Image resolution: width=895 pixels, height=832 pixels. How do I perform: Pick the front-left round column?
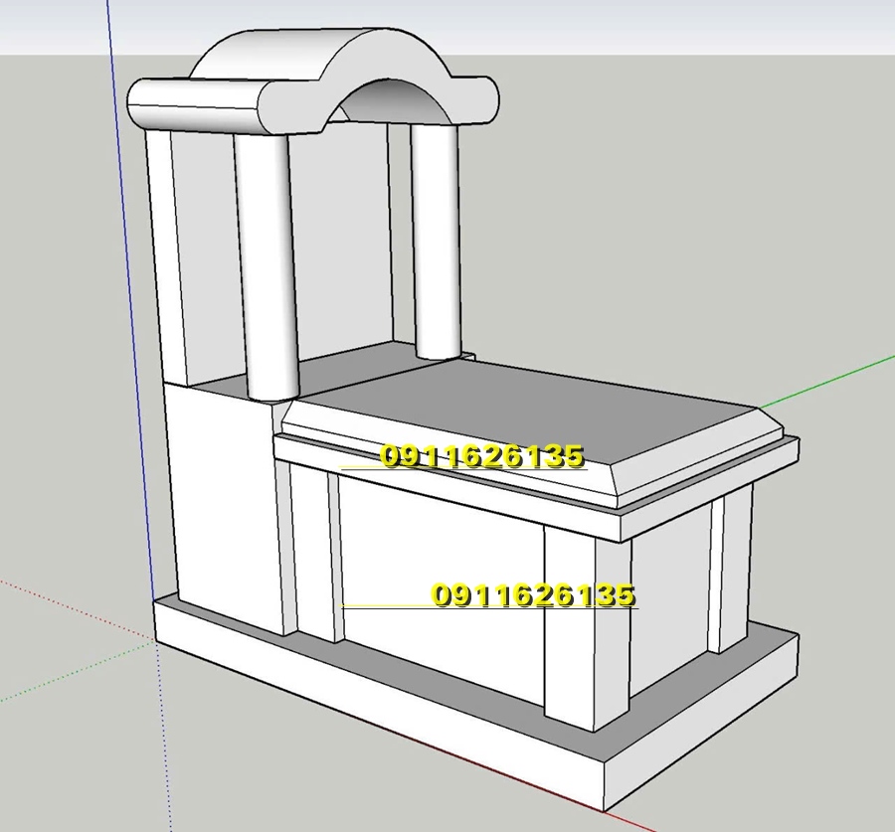[268, 268]
